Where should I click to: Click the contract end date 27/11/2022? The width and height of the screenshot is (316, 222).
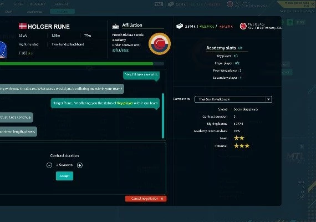(x=120, y=51)
